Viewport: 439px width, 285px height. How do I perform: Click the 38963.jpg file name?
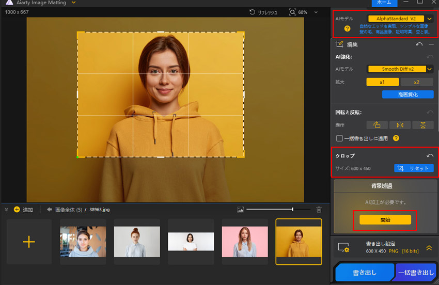[x=99, y=210]
